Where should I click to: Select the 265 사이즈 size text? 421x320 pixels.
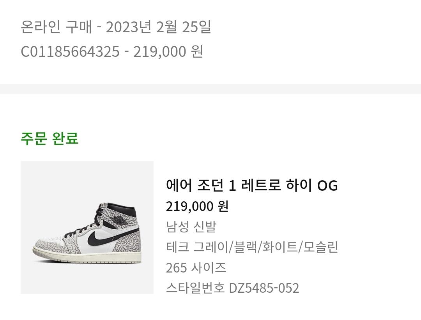[x=196, y=267]
